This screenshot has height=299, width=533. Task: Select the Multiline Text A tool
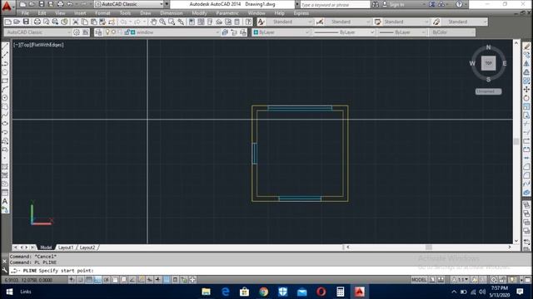[5, 201]
